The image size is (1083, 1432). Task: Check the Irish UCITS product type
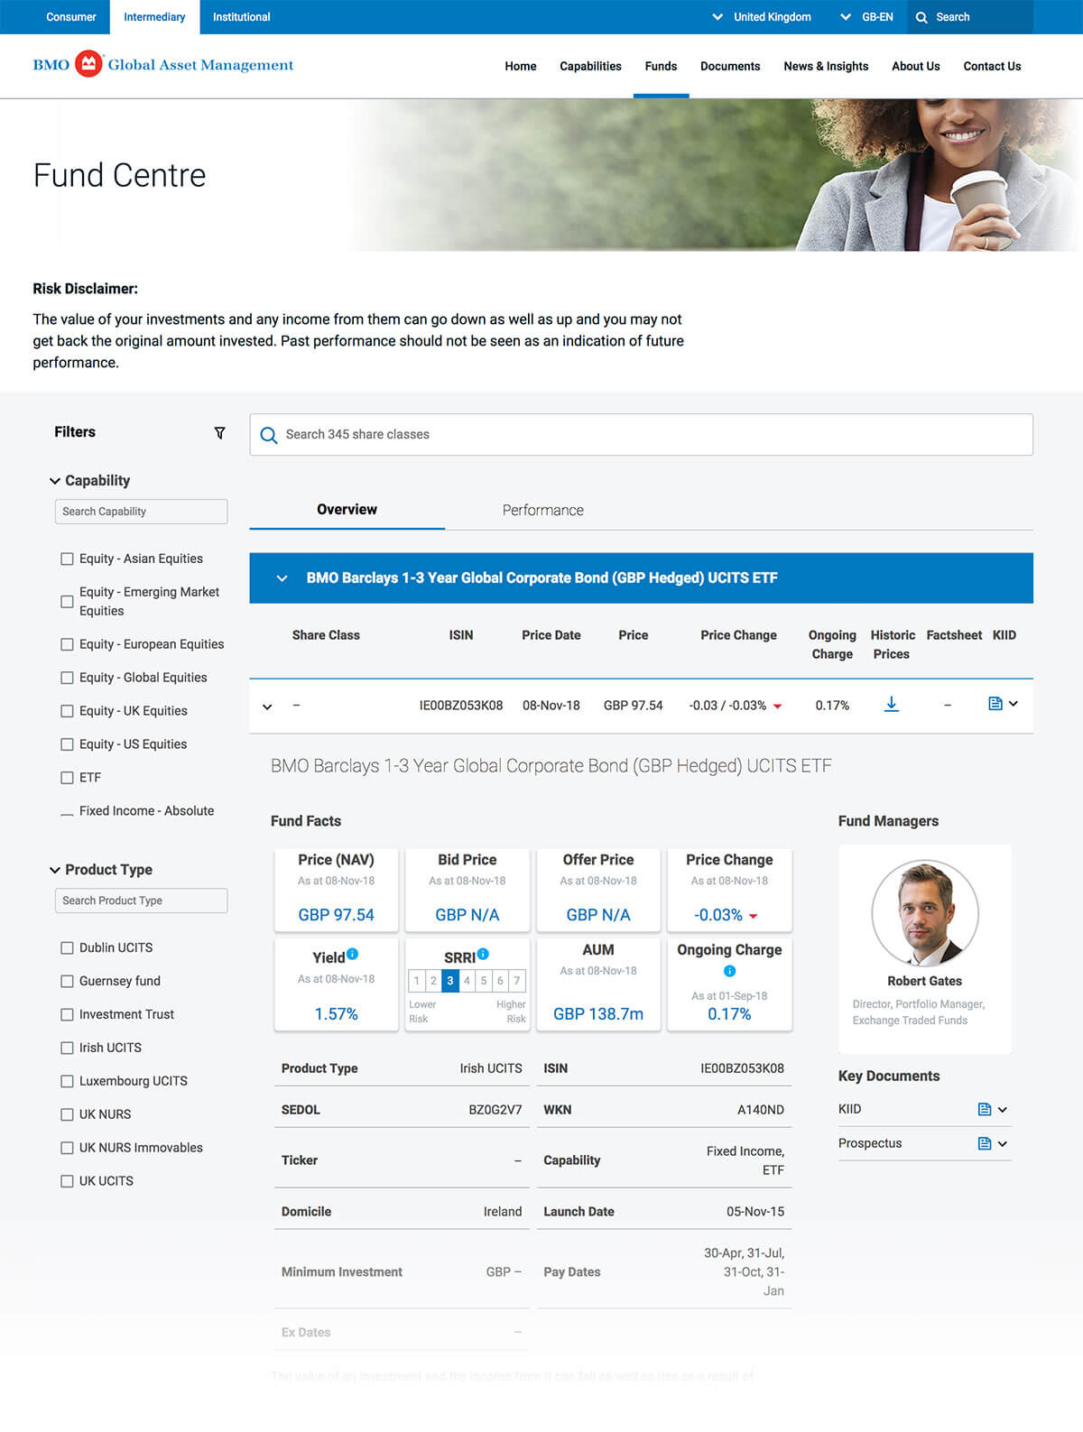(67, 1048)
